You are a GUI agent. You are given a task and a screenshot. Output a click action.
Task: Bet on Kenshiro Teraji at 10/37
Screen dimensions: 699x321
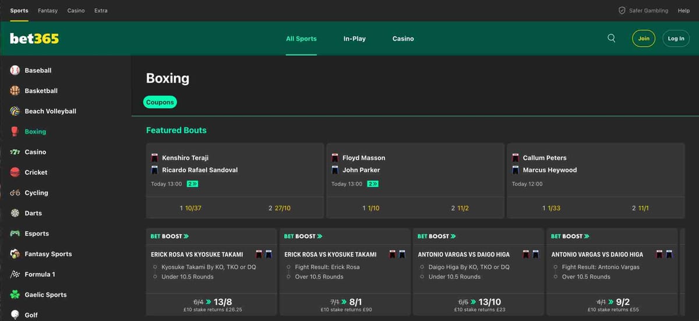[190, 208]
